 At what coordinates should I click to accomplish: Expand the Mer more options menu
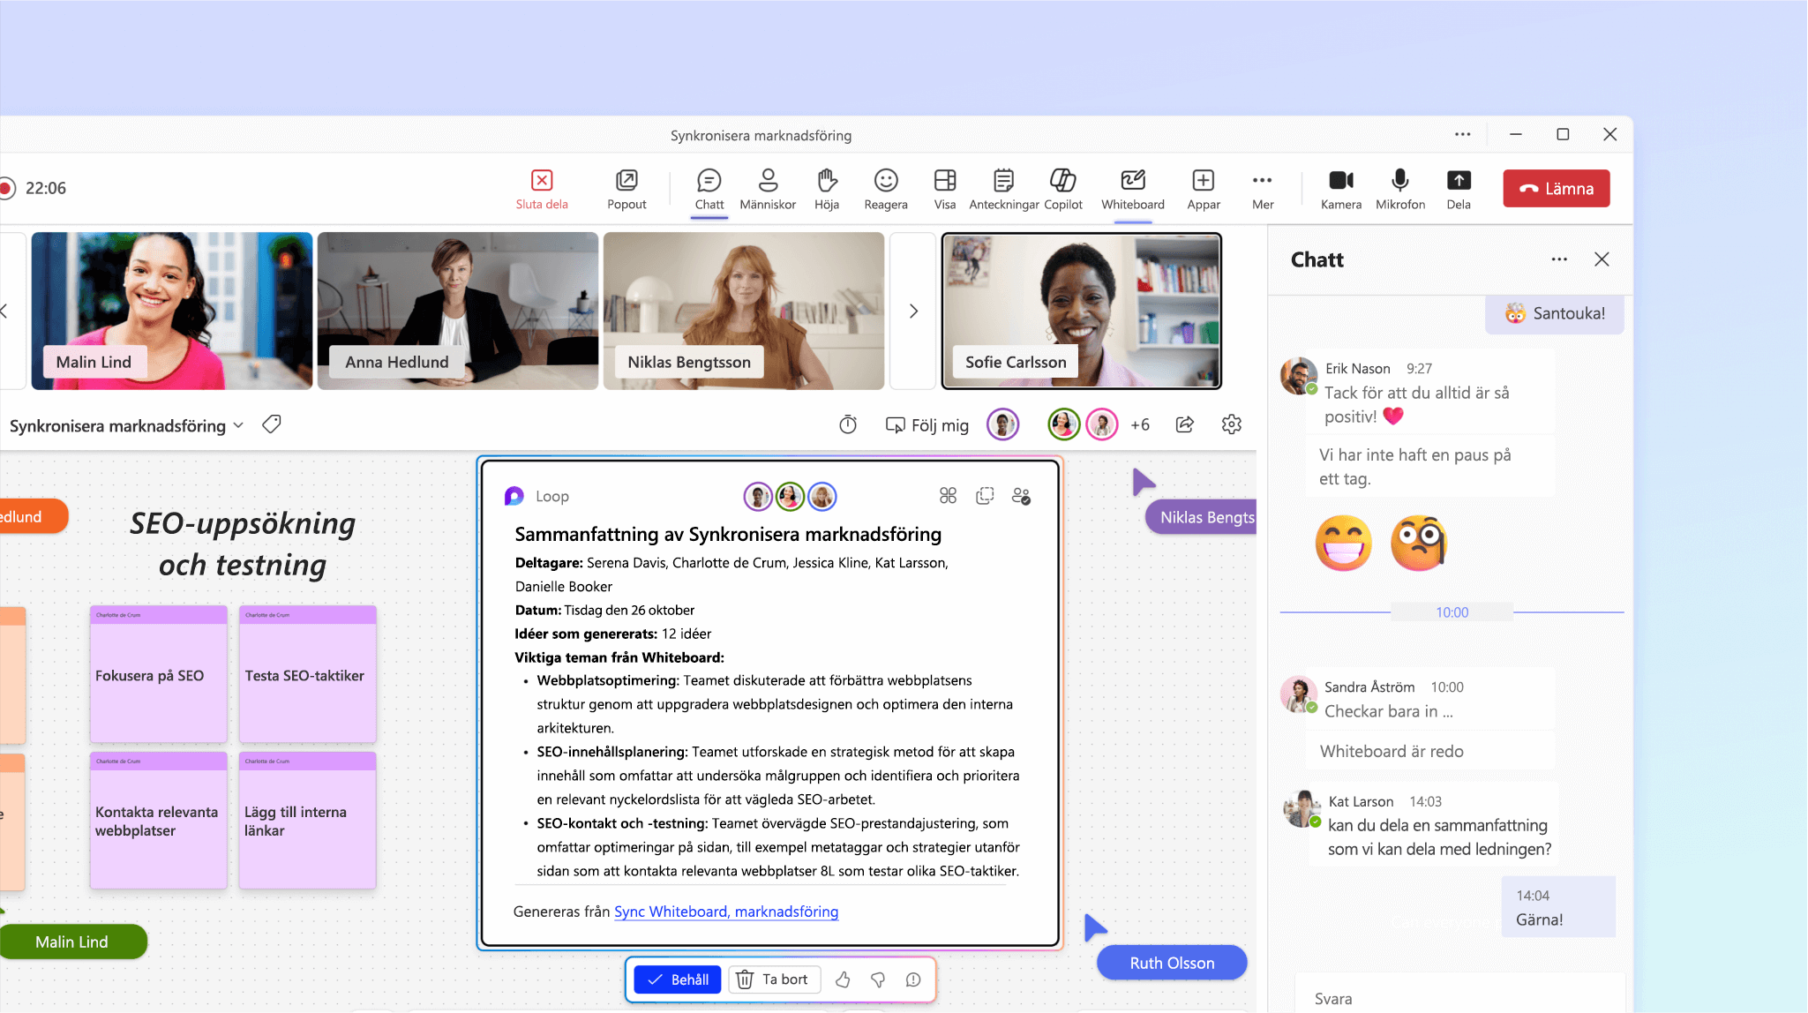(x=1262, y=187)
